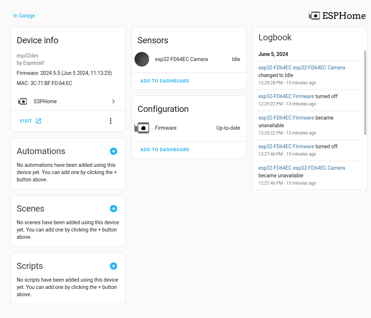The image size is (371, 318).
Task: Open the camera thumbnail in Sensors
Action: point(142,59)
